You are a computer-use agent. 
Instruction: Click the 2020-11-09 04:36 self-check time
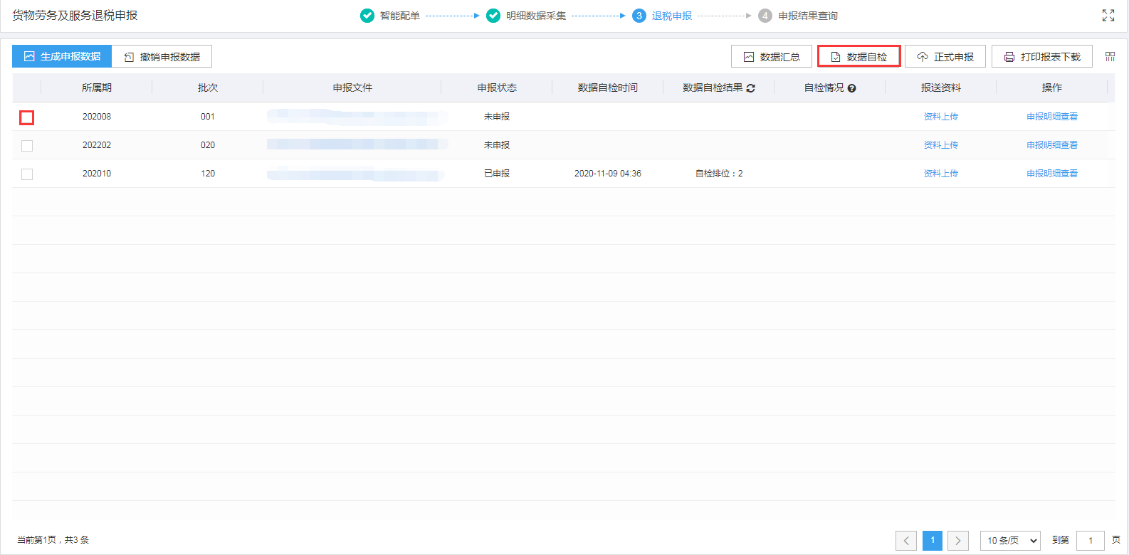[608, 174]
